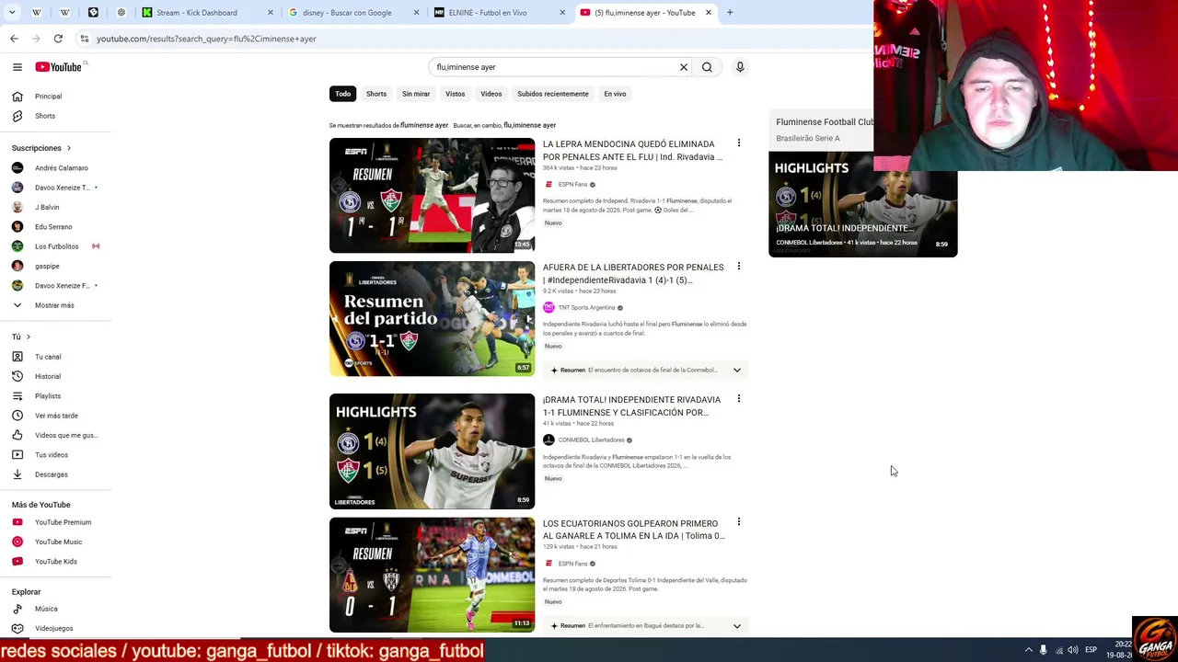Open options menu for LA LEPRA MENDOCINA video
Viewport: 1178px width, 662px height.
pyautogui.click(x=738, y=143)
